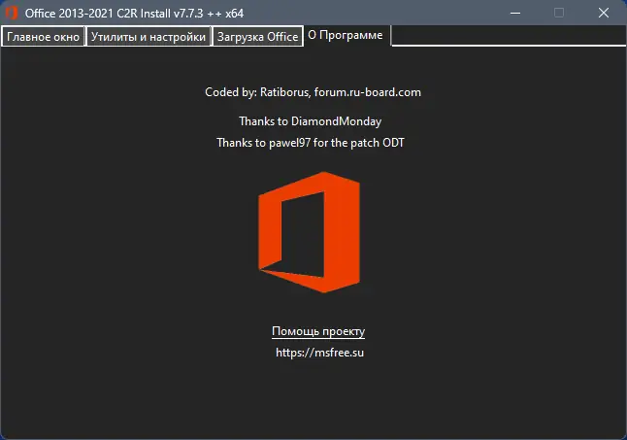Click the empty title bar space left of minimize
The height and width of the screenshot is (440, 627).
(388, 13)
